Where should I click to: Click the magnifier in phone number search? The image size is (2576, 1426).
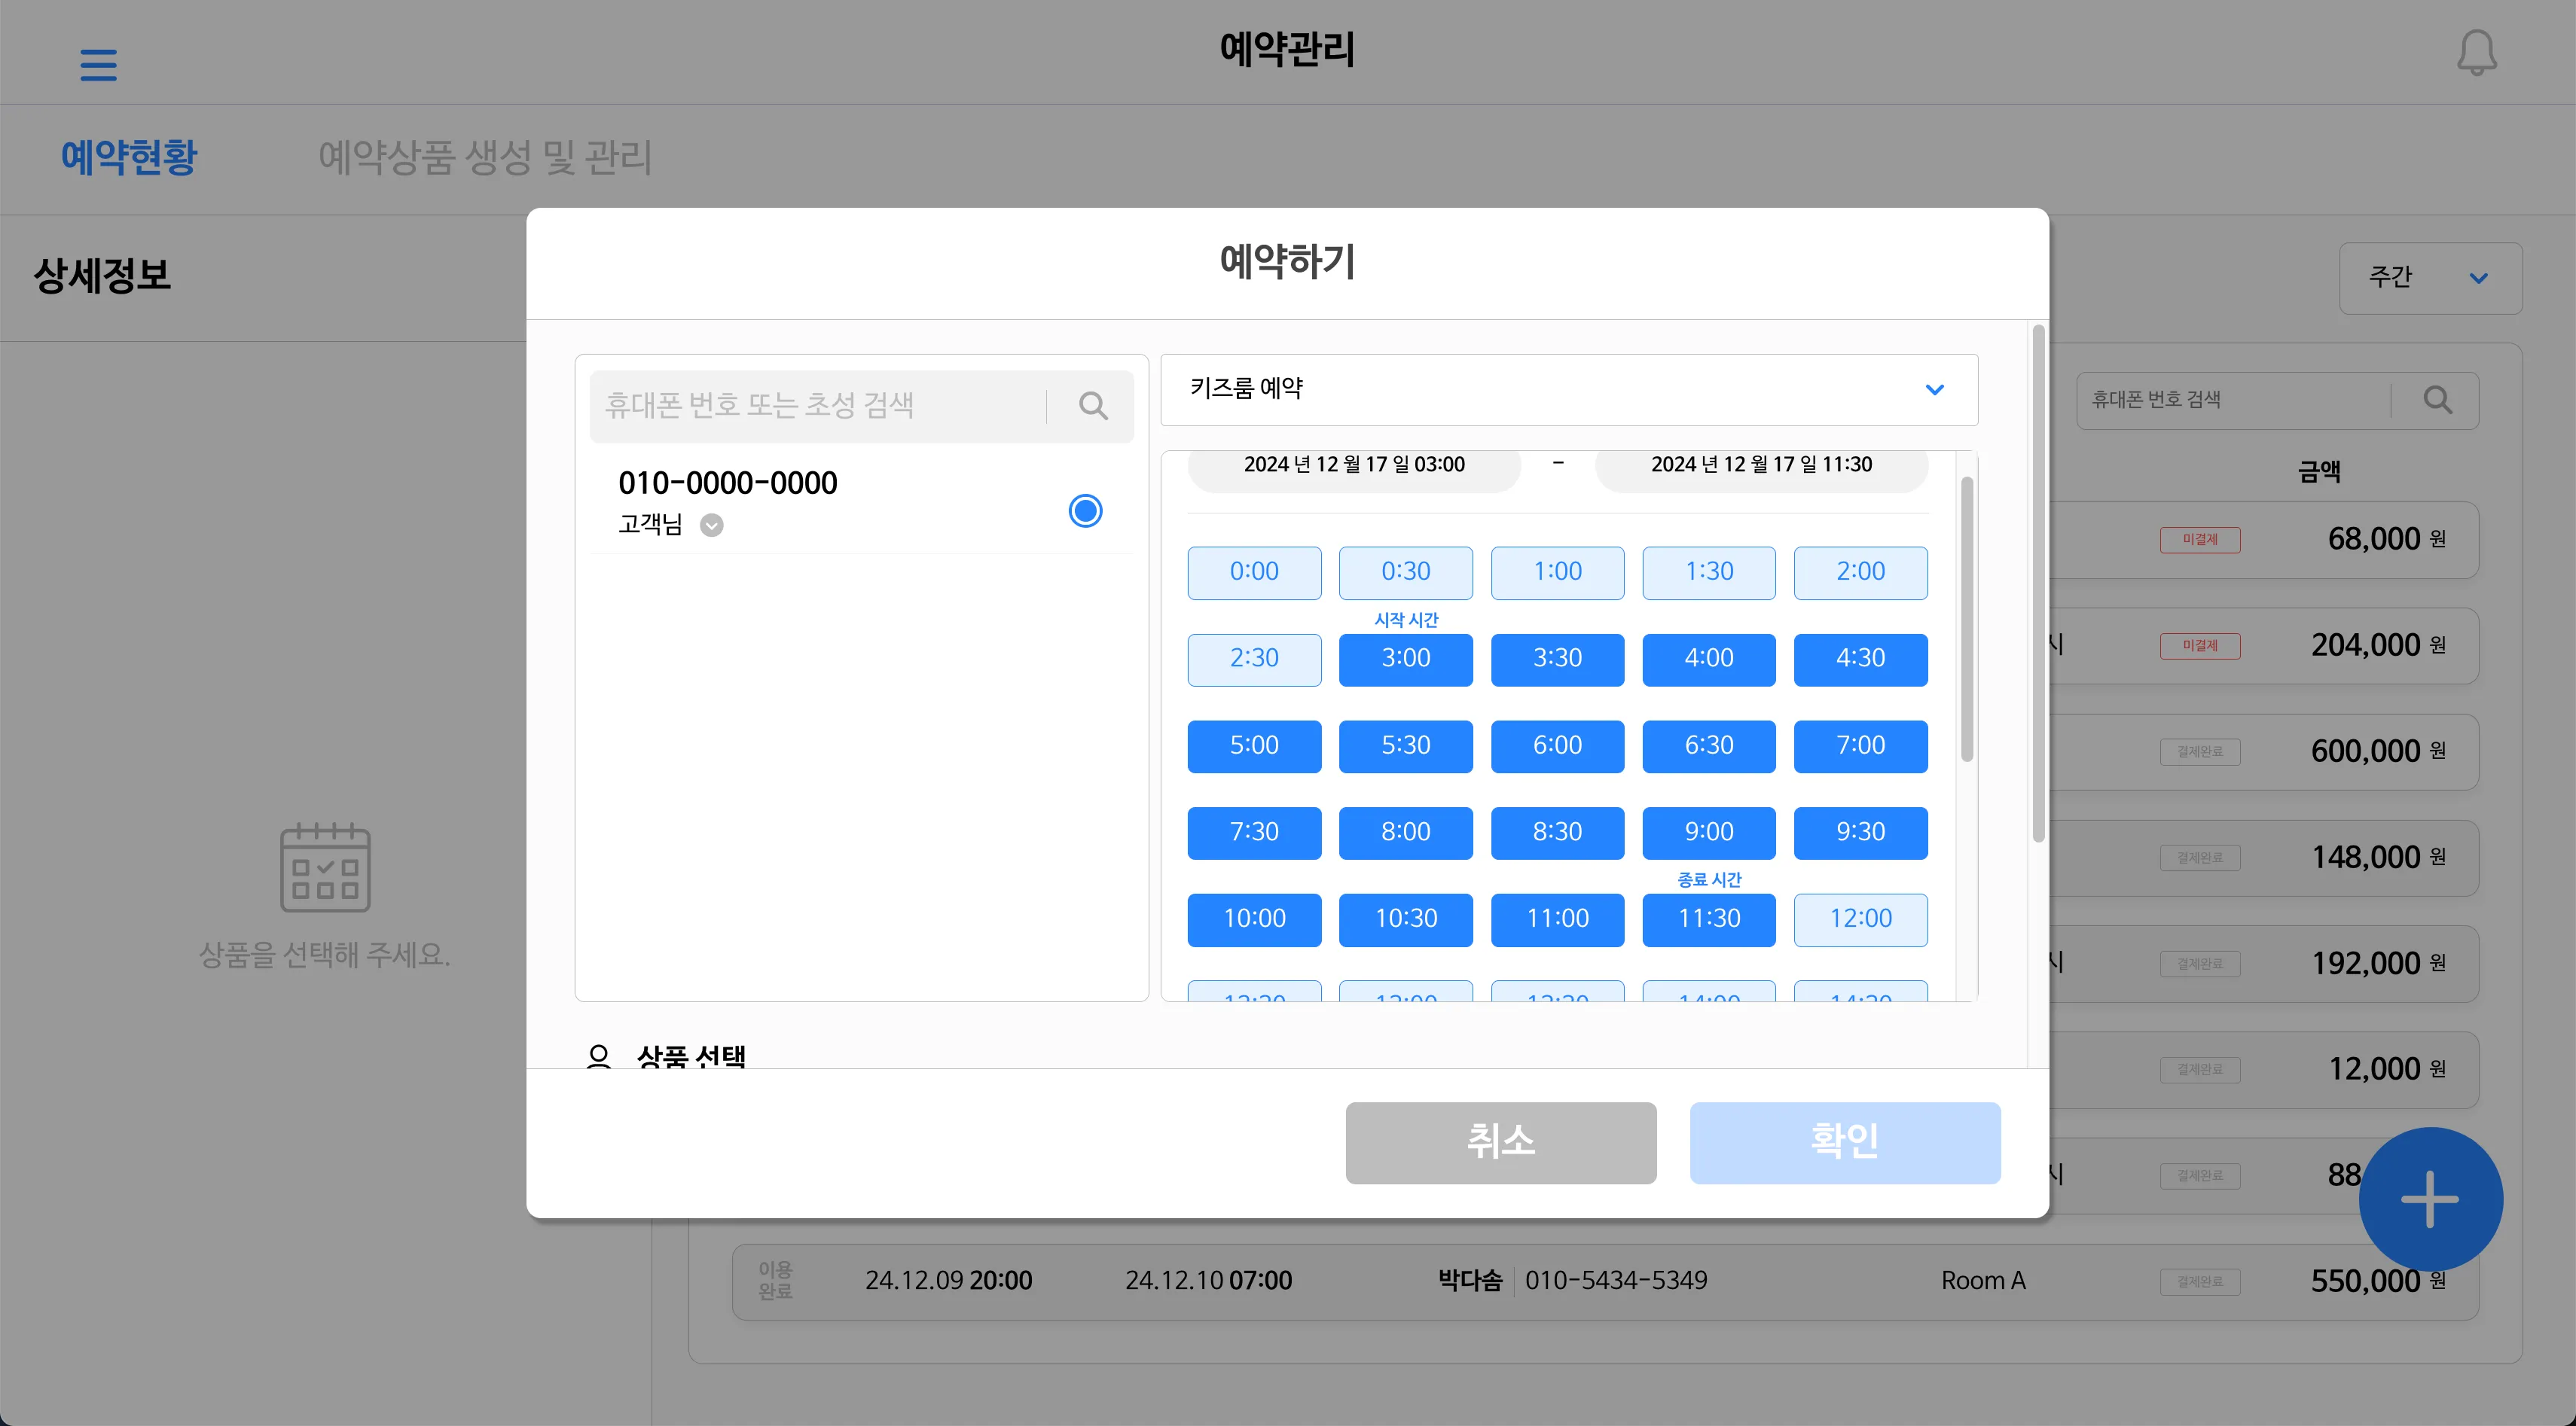pyautogui.click(x=2437, y=401)
